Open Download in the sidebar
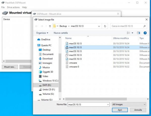The image size is (151, 116). [48, 59]
